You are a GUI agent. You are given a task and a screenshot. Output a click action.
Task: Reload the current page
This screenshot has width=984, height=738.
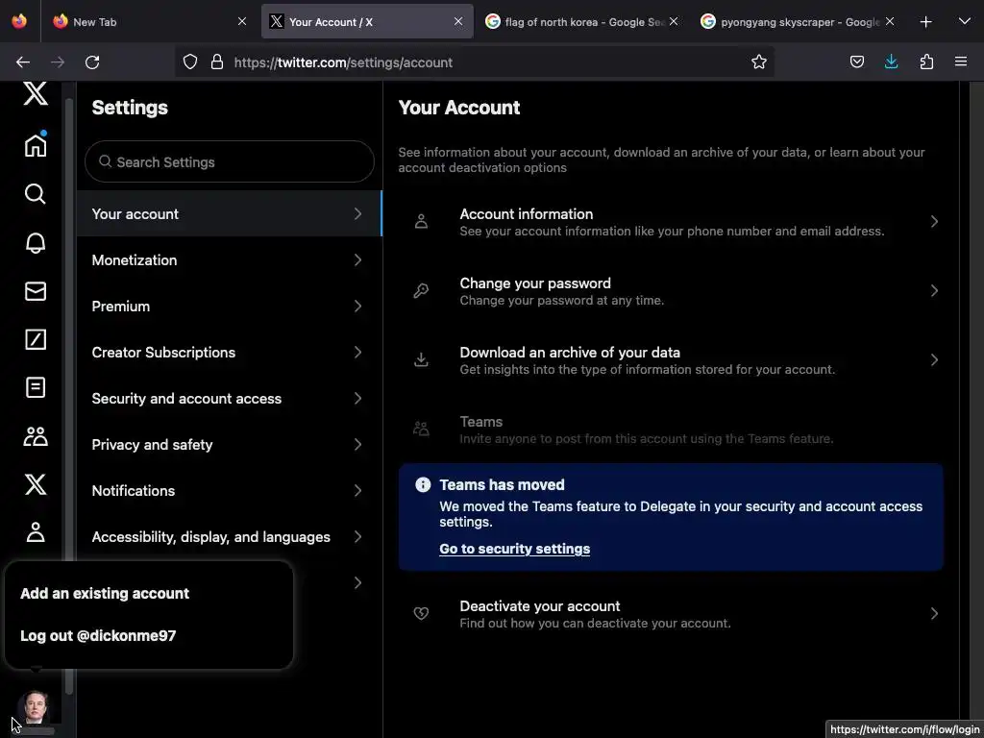92,62
